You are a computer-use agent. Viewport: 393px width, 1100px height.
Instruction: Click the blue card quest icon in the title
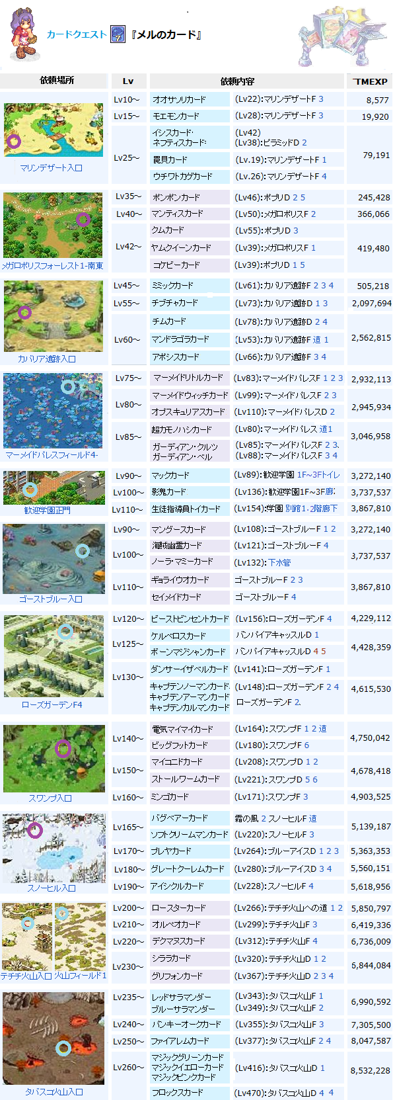click(118, 34)
